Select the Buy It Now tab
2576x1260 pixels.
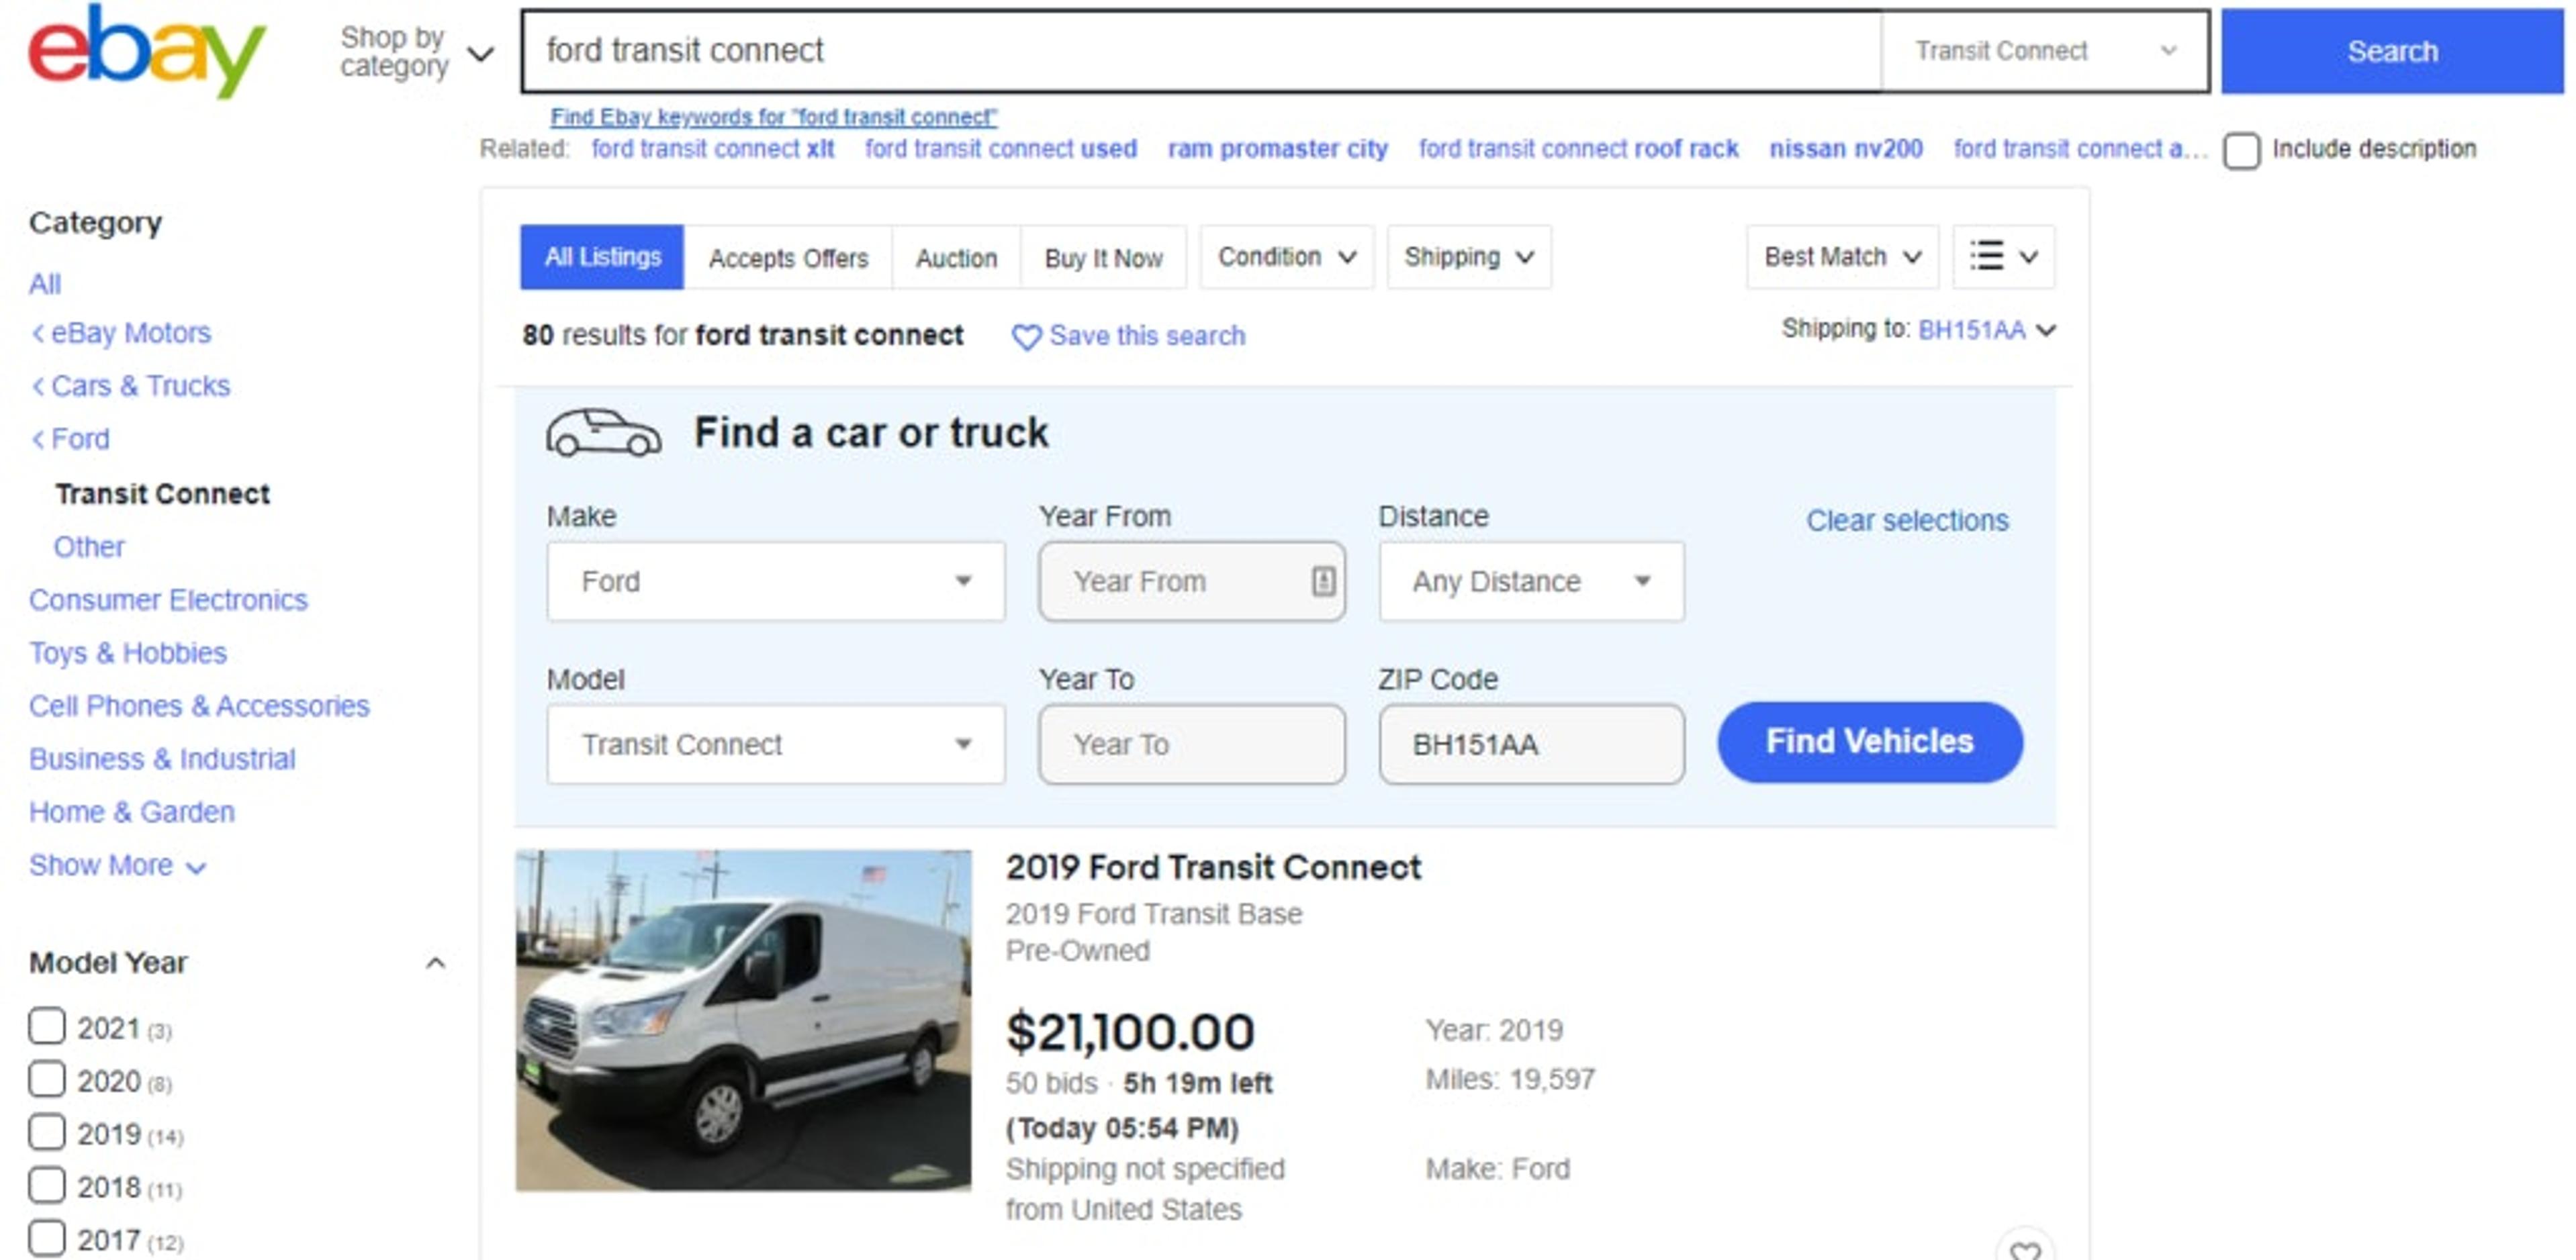pyautogui.click(x=1103, y=257)
